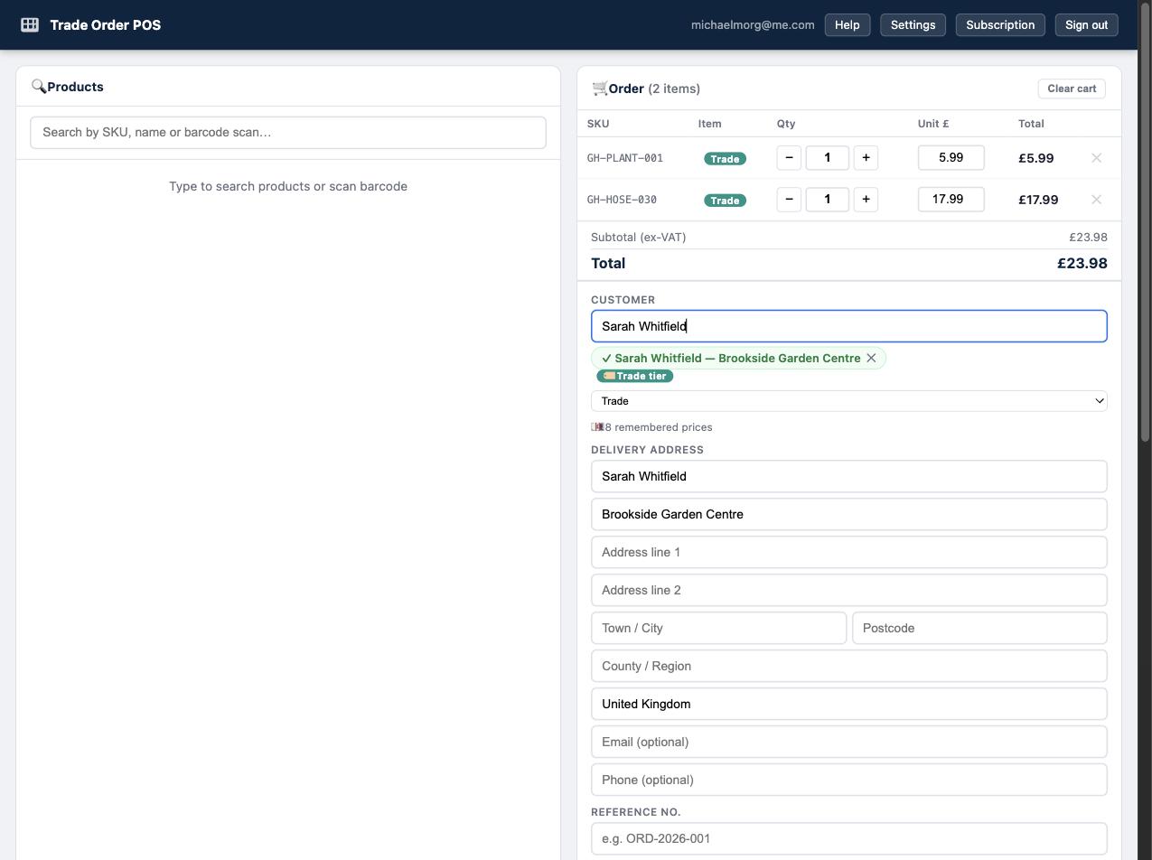This screenshot has width=1152, height=860.
Task: Click quantity field for GH-HOSE-030
Action: tap(827, 199)
